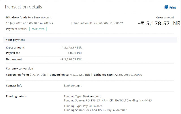Click the Funding details label
Screen dimensions: 181x114
coord(16,96)
